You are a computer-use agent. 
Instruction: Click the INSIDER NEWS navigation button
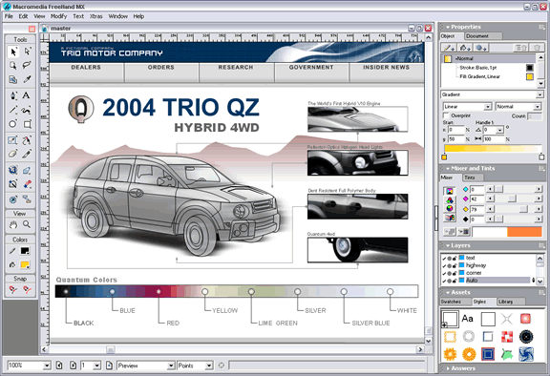pos(386,73)
